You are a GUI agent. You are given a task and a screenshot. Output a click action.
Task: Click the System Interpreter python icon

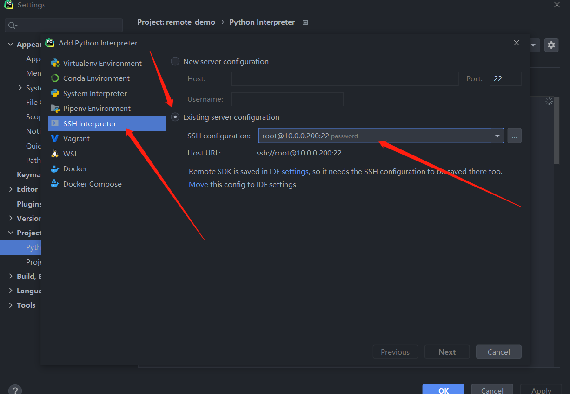(55, 93)
